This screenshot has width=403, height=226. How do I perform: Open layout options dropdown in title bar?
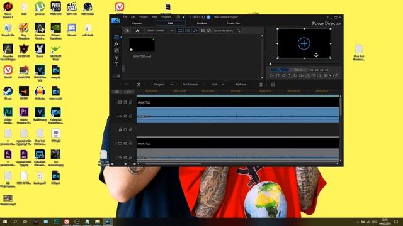196,17
